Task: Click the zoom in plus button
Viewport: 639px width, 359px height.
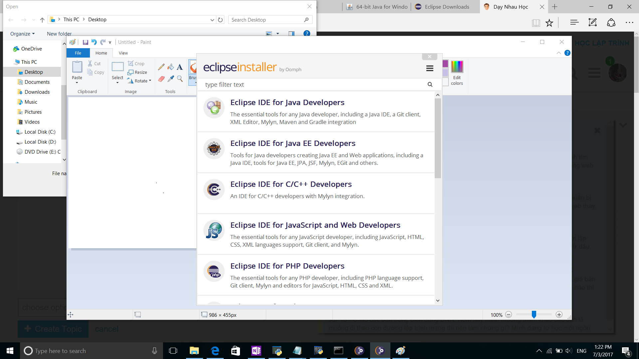Action: point(559,314)
